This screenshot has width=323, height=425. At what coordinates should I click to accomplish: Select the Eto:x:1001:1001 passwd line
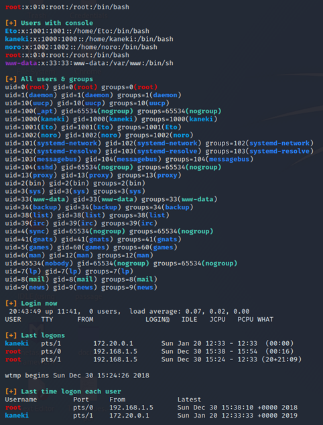click(x=77, y=31)
